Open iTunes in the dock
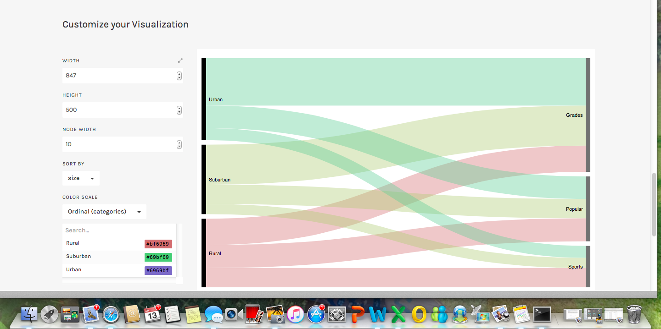The image size is (661, 329). [x=296, y=314]
